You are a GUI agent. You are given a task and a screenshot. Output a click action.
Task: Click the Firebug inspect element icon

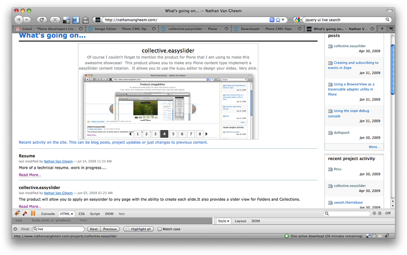pyautogui.click(x=26, y=214)
